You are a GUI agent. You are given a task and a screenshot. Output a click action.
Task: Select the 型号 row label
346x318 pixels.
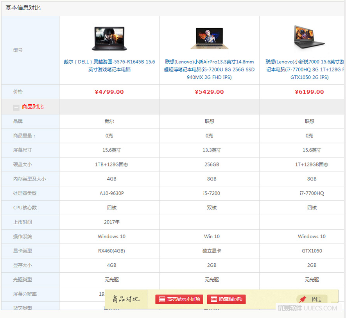click(18, 50)
